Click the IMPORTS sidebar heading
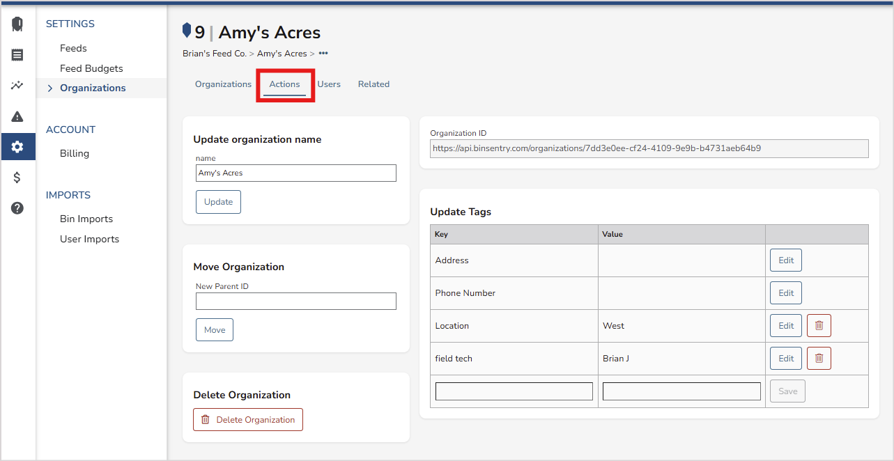Viewport: 894px width, 461px height. coord(68,195)
